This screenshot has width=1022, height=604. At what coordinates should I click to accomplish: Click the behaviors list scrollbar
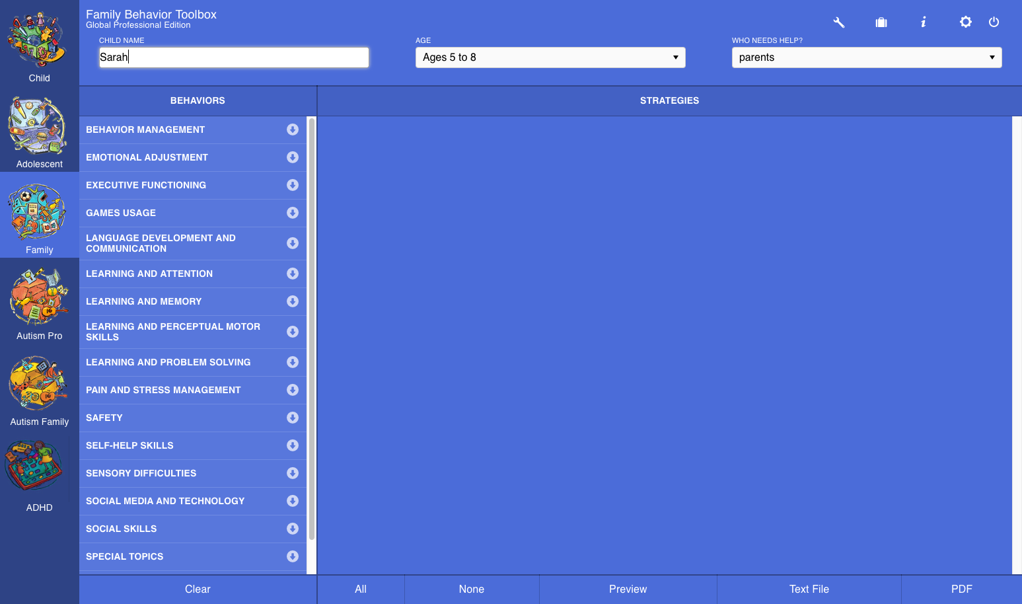(312, 330)
